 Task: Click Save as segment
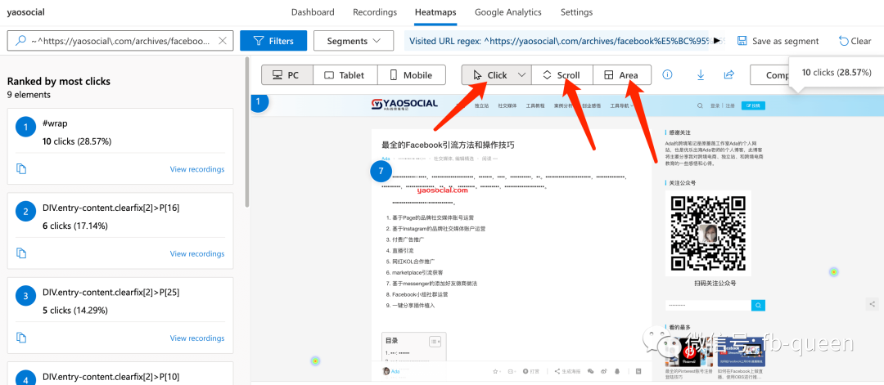click(778, 41)
